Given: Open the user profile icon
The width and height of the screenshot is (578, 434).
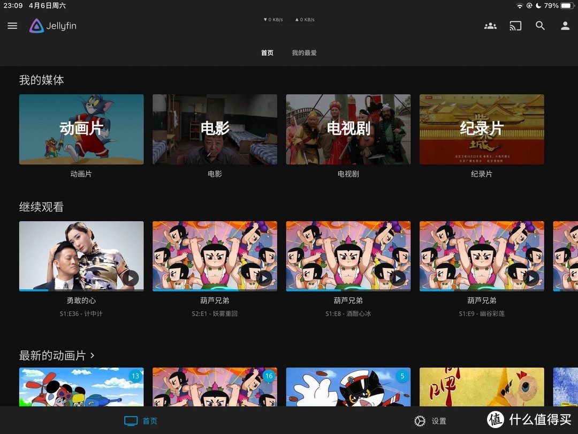Looking at the screenshot, I should click(565, 26).
